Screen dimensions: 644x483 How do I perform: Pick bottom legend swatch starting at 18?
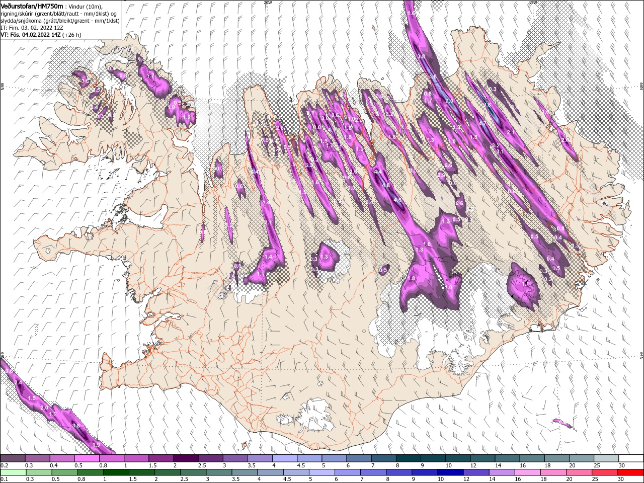[554, 472]
